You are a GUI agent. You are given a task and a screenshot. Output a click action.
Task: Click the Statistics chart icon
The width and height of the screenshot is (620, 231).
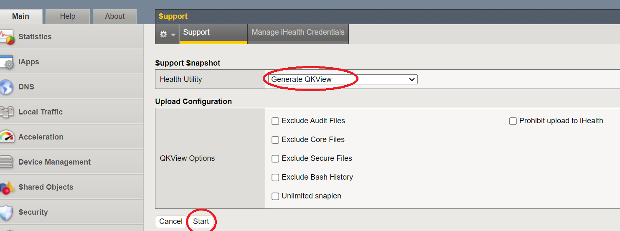point(8,37)
